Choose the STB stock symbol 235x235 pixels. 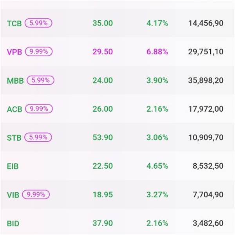pyautogui.click(x=14, y=138)
